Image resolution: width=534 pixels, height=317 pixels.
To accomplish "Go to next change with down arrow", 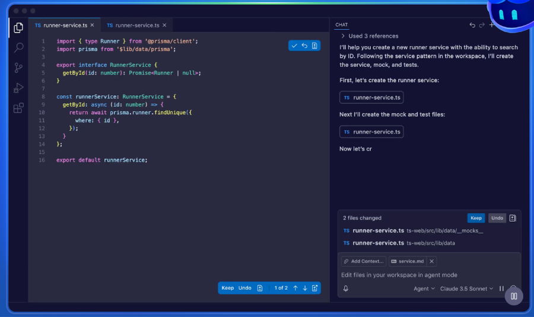I will 305,288.
